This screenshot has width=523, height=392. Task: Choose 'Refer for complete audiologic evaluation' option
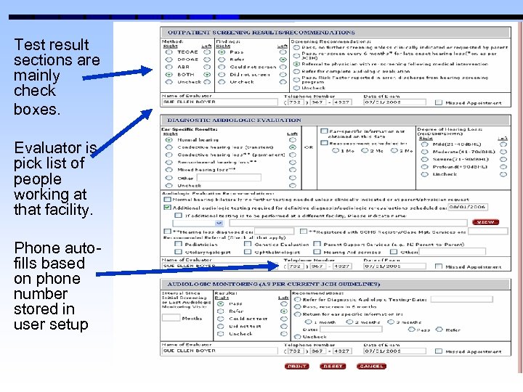pyautogui.click(x=296, y=71)
